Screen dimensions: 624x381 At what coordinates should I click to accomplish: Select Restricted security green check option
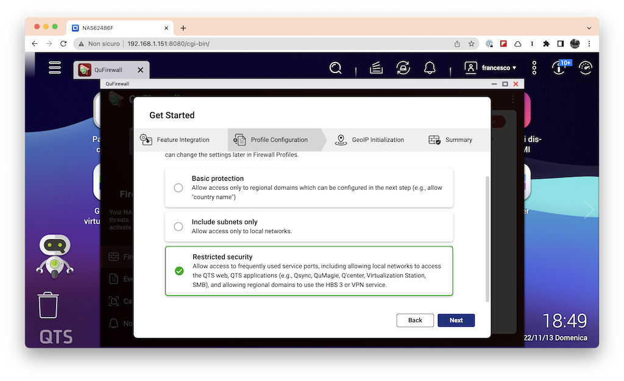coord(179,271)
